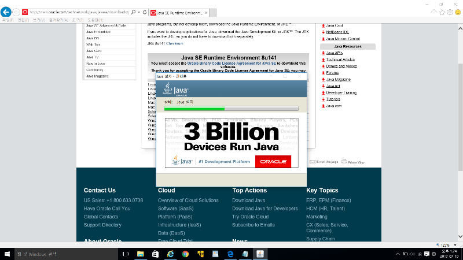463x260 pixels.
Task: Open the Java Mission Control link
Action: 343,39
